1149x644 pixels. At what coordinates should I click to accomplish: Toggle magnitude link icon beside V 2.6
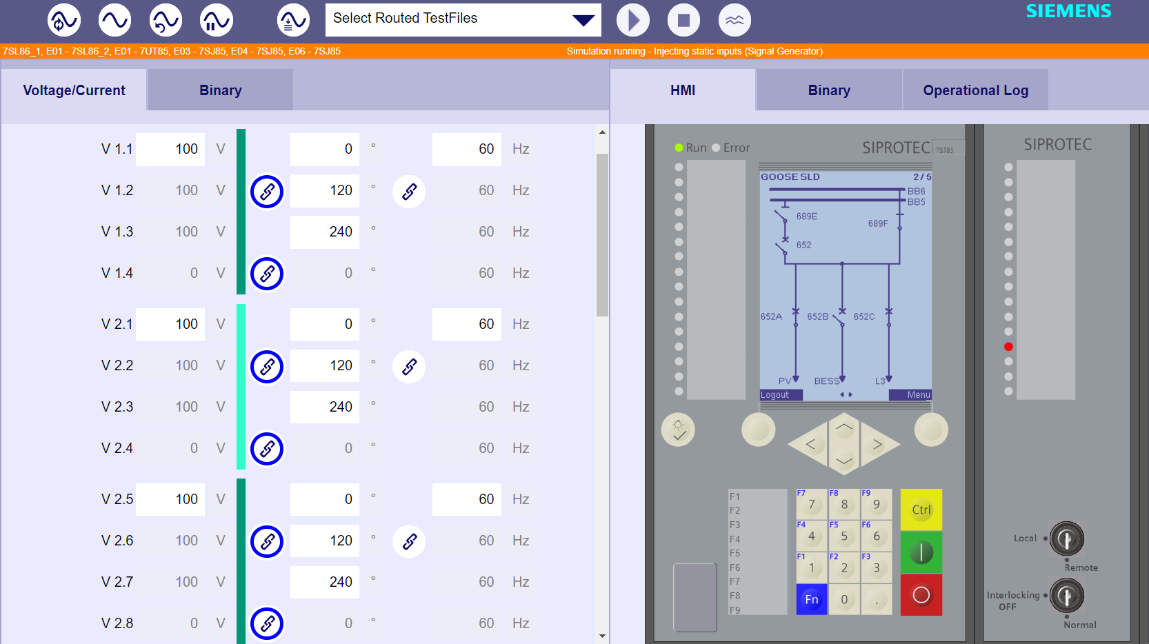(267, 541)
